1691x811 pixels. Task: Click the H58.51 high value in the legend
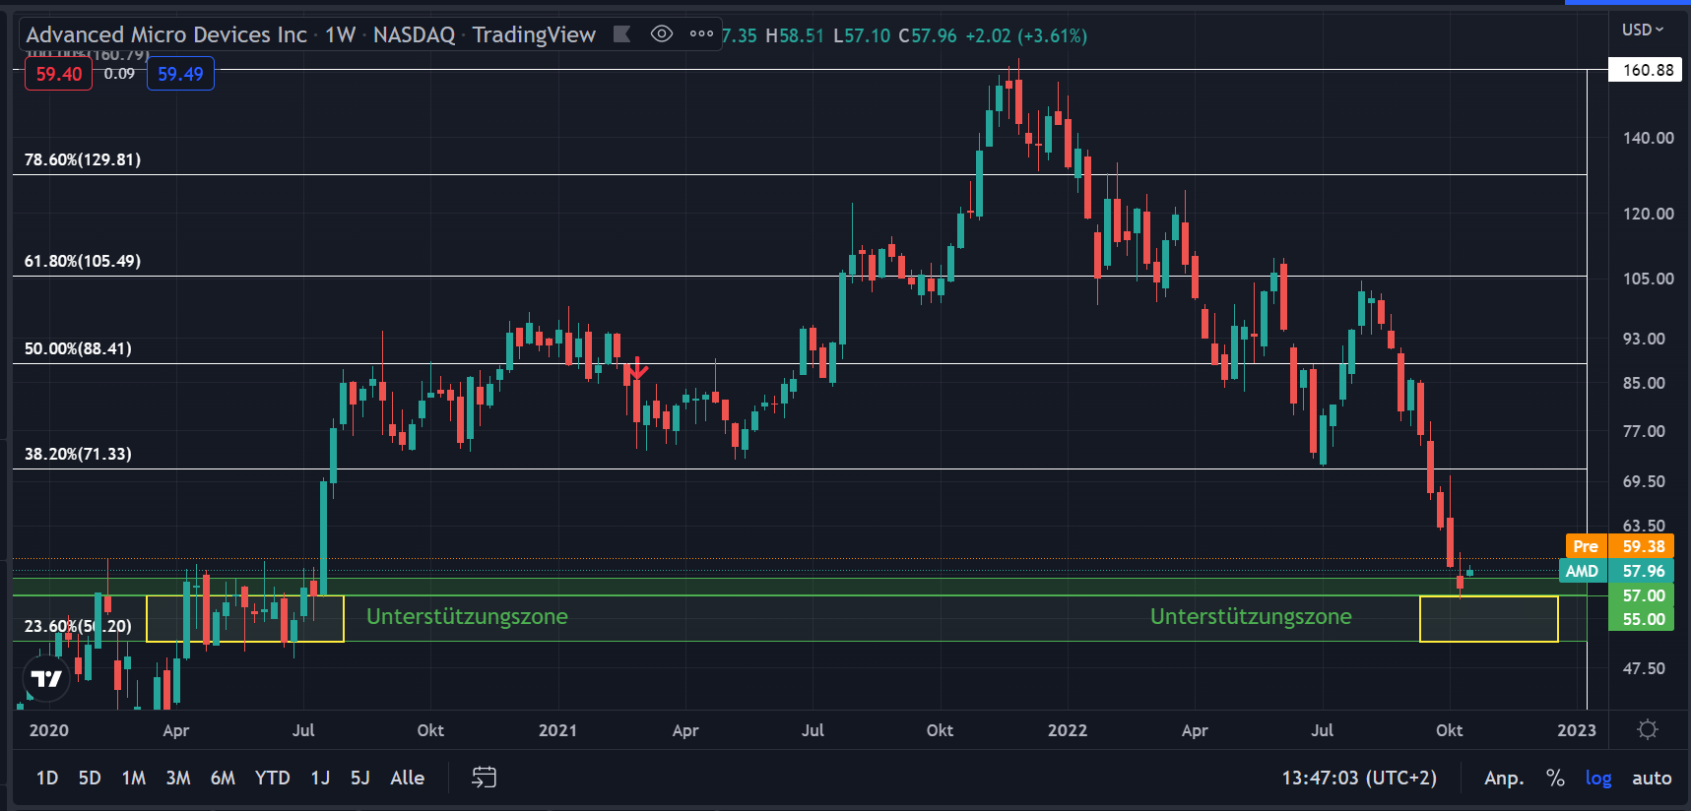tap(795, 35)
